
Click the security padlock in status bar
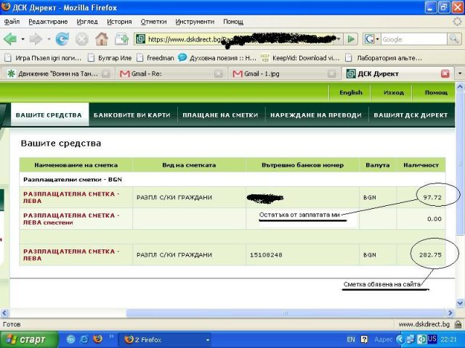(x=458, y=325)
